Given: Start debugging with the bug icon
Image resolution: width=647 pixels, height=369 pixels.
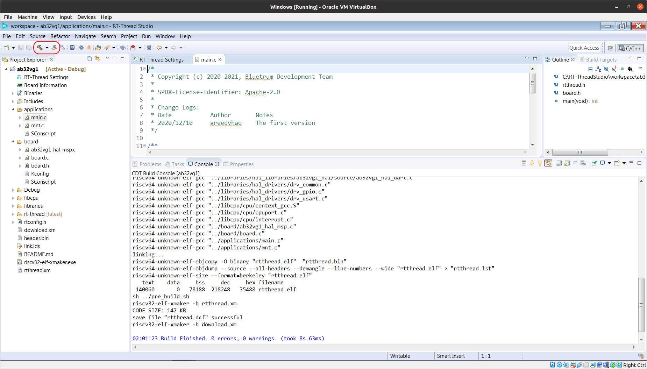Looking at the screenshot, I should 89,48.
